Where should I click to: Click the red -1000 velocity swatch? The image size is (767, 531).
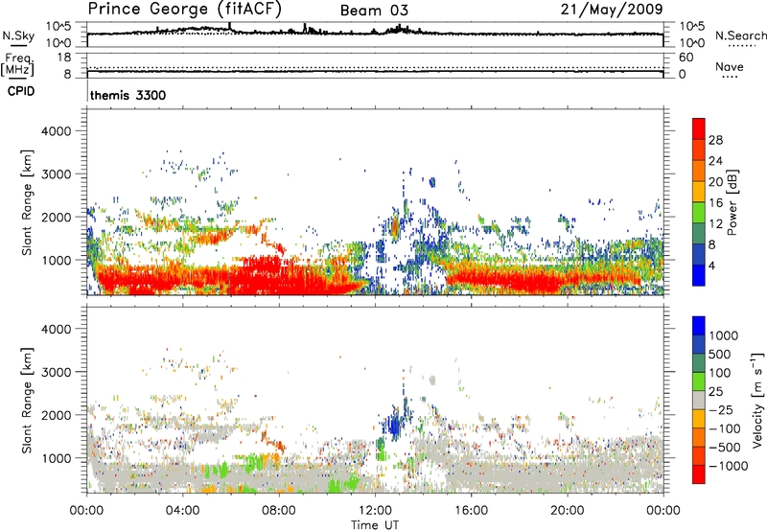699,474
